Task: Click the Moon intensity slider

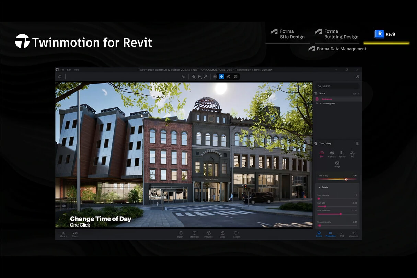Action: (337, 225)
